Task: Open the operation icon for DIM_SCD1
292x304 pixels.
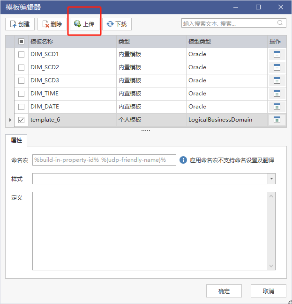Action: click(x=277, y=54)
